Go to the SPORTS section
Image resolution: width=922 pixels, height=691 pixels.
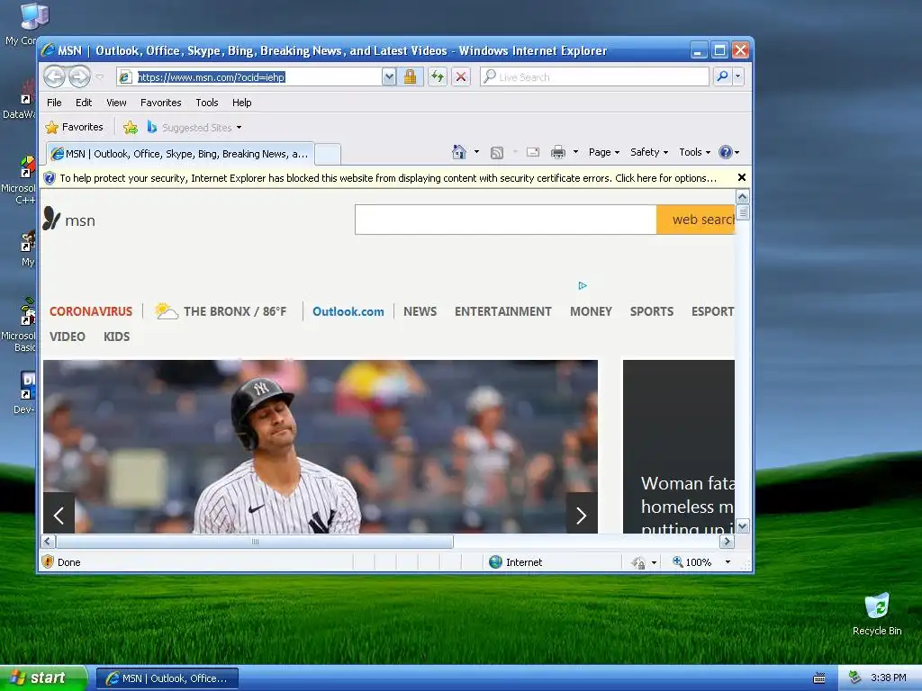(x=652, y=311)
